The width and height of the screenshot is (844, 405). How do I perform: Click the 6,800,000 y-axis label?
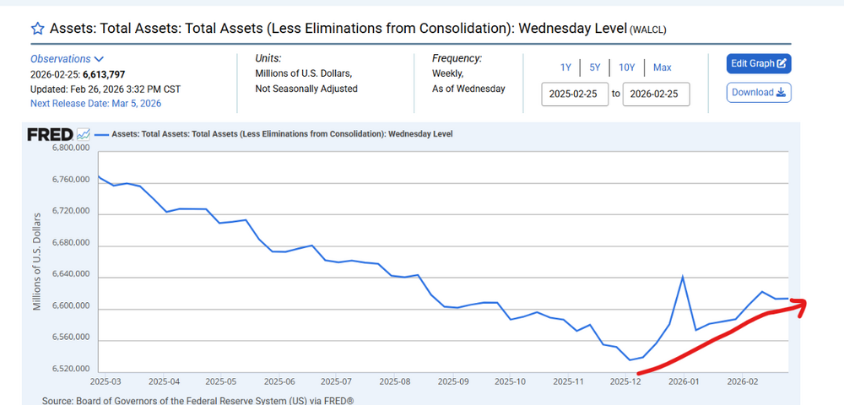(x=71, y=148)
